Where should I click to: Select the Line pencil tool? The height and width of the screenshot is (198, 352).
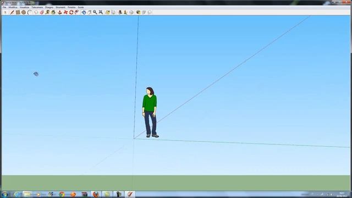click(12, 12)
